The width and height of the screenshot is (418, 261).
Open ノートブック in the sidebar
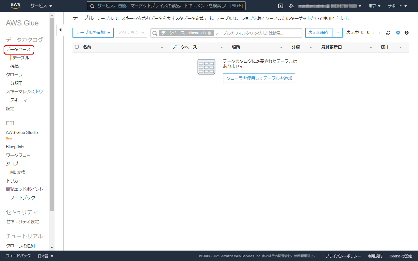[x=23, y=198]
